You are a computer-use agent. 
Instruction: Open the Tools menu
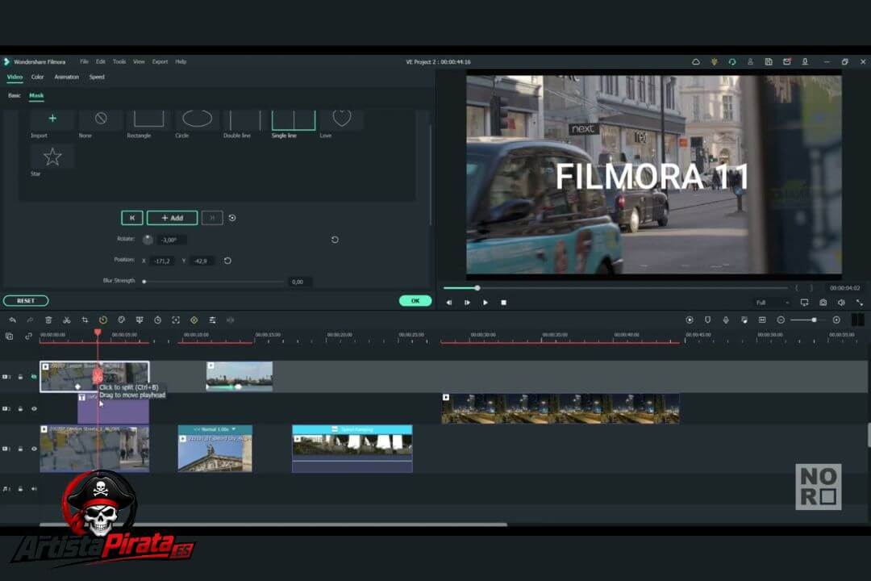[x=119, y=61]
